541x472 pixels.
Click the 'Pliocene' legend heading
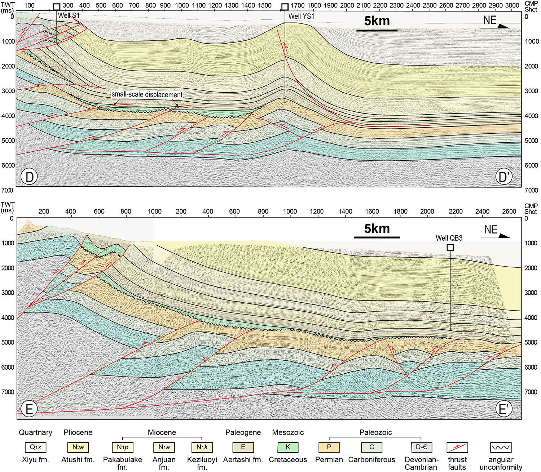pos(78,432)
